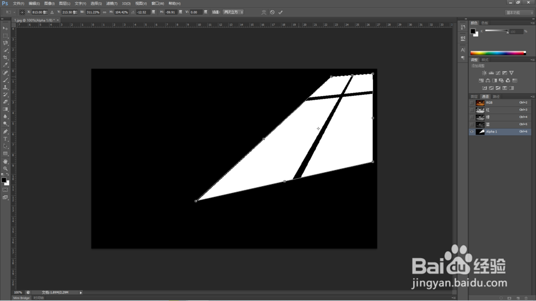The width and height of the screenshot is (536, 301).
Task: Click the foreground color in the Color panel
Action: (473, 31)
